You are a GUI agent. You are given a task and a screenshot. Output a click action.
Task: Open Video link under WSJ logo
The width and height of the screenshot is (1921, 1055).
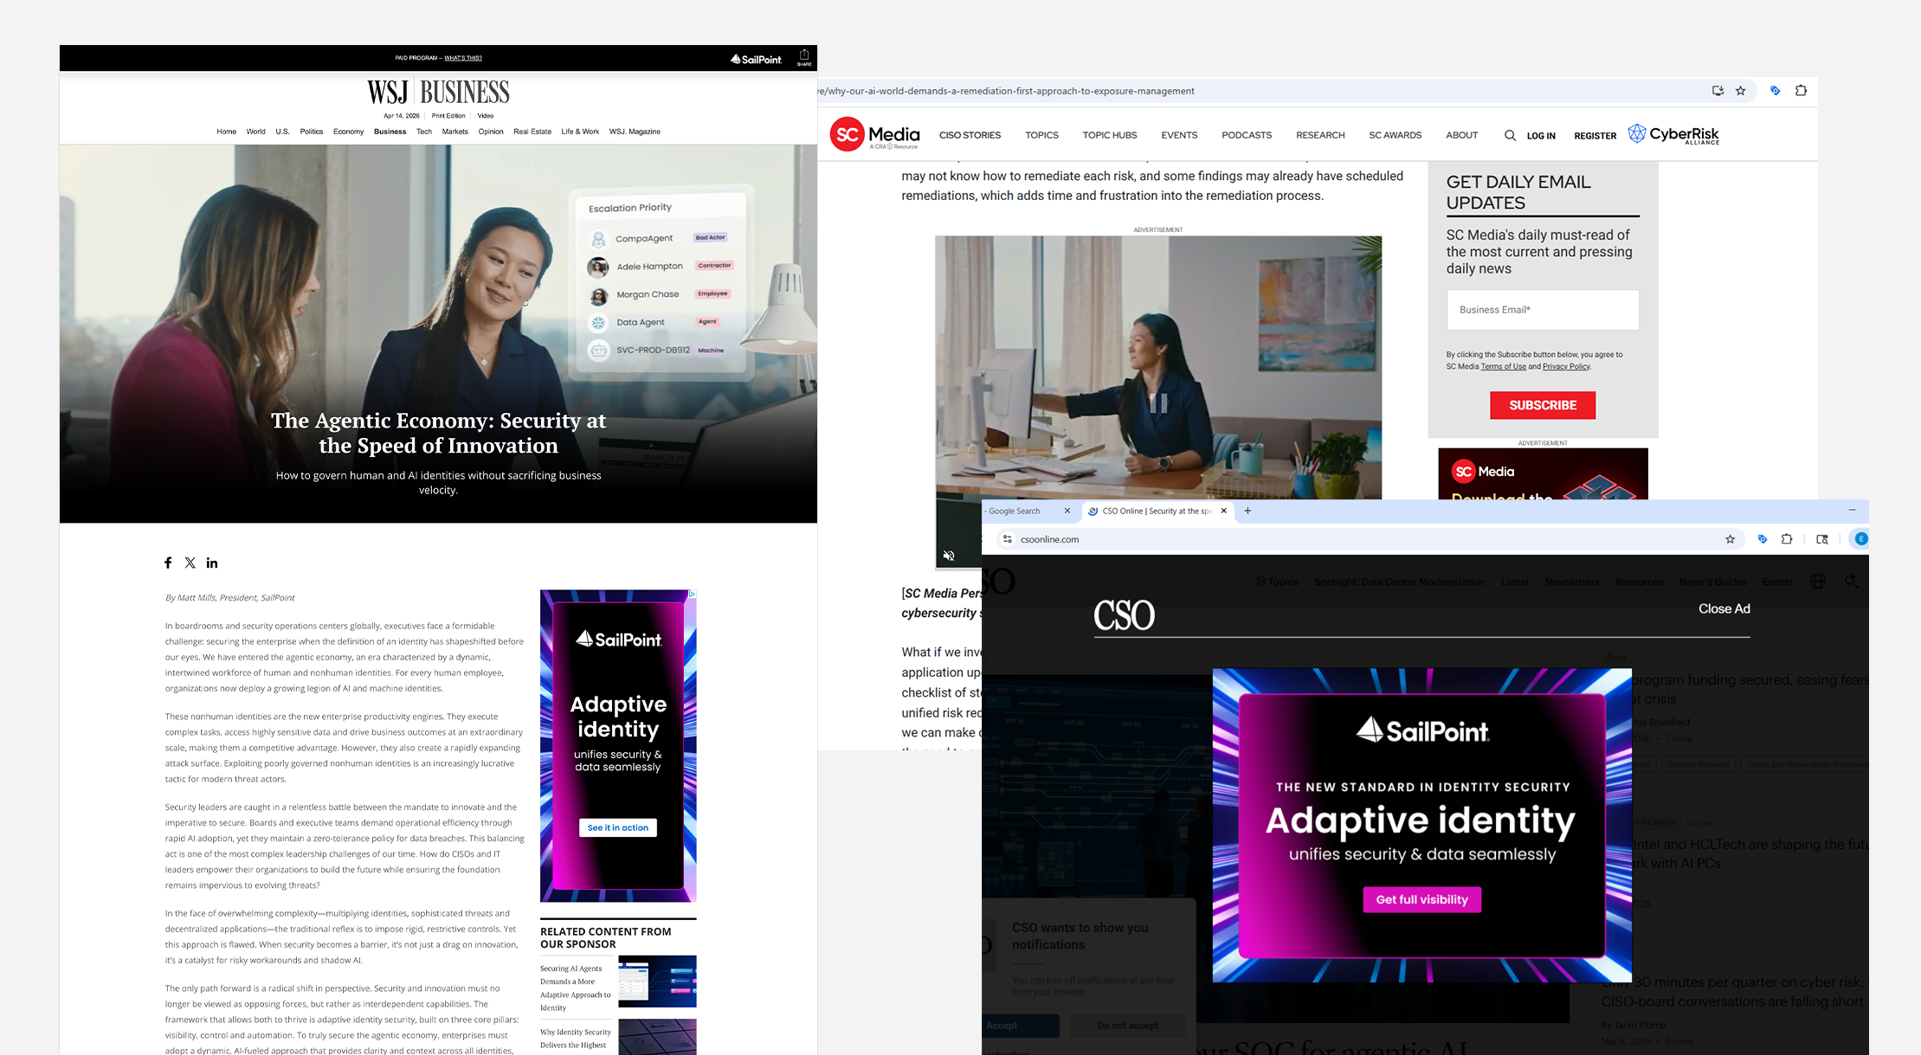[486, 115]
